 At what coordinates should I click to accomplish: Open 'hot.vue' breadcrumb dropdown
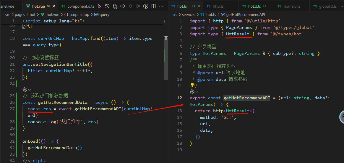[x=53, y=15]
